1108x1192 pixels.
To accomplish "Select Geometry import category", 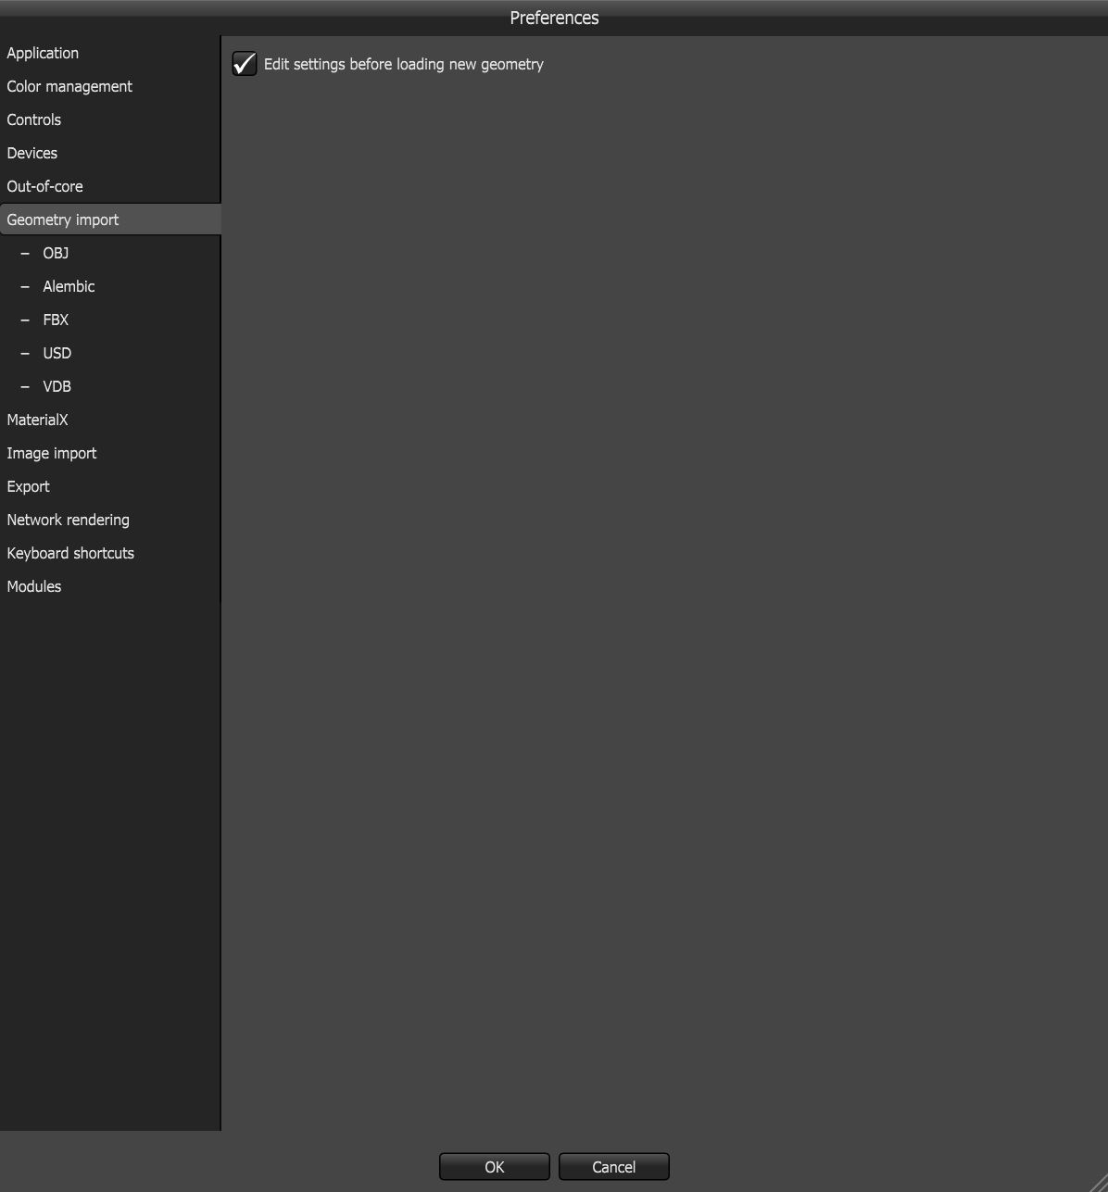I will [x=109, y=220].
